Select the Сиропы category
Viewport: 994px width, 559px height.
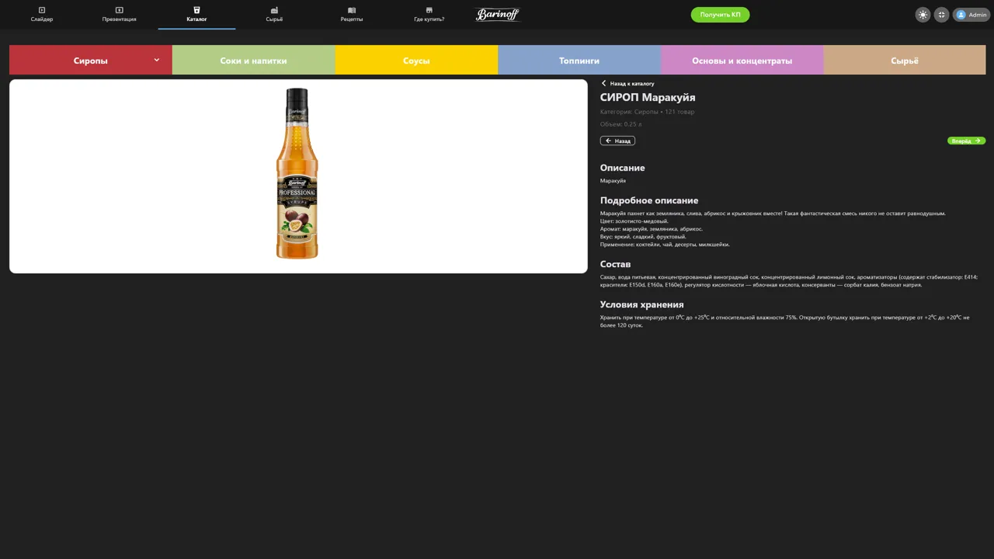pyautogui.click(x=91, y=60)
